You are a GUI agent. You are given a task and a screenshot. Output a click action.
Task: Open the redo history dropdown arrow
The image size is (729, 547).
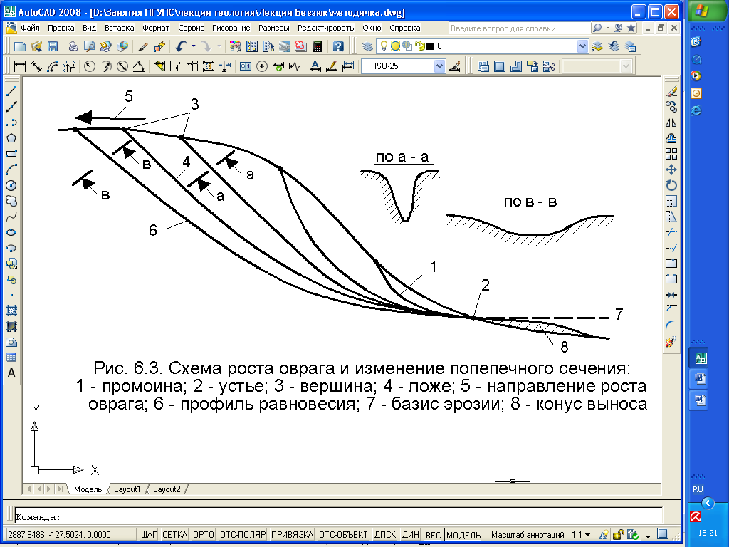[219, 46]
